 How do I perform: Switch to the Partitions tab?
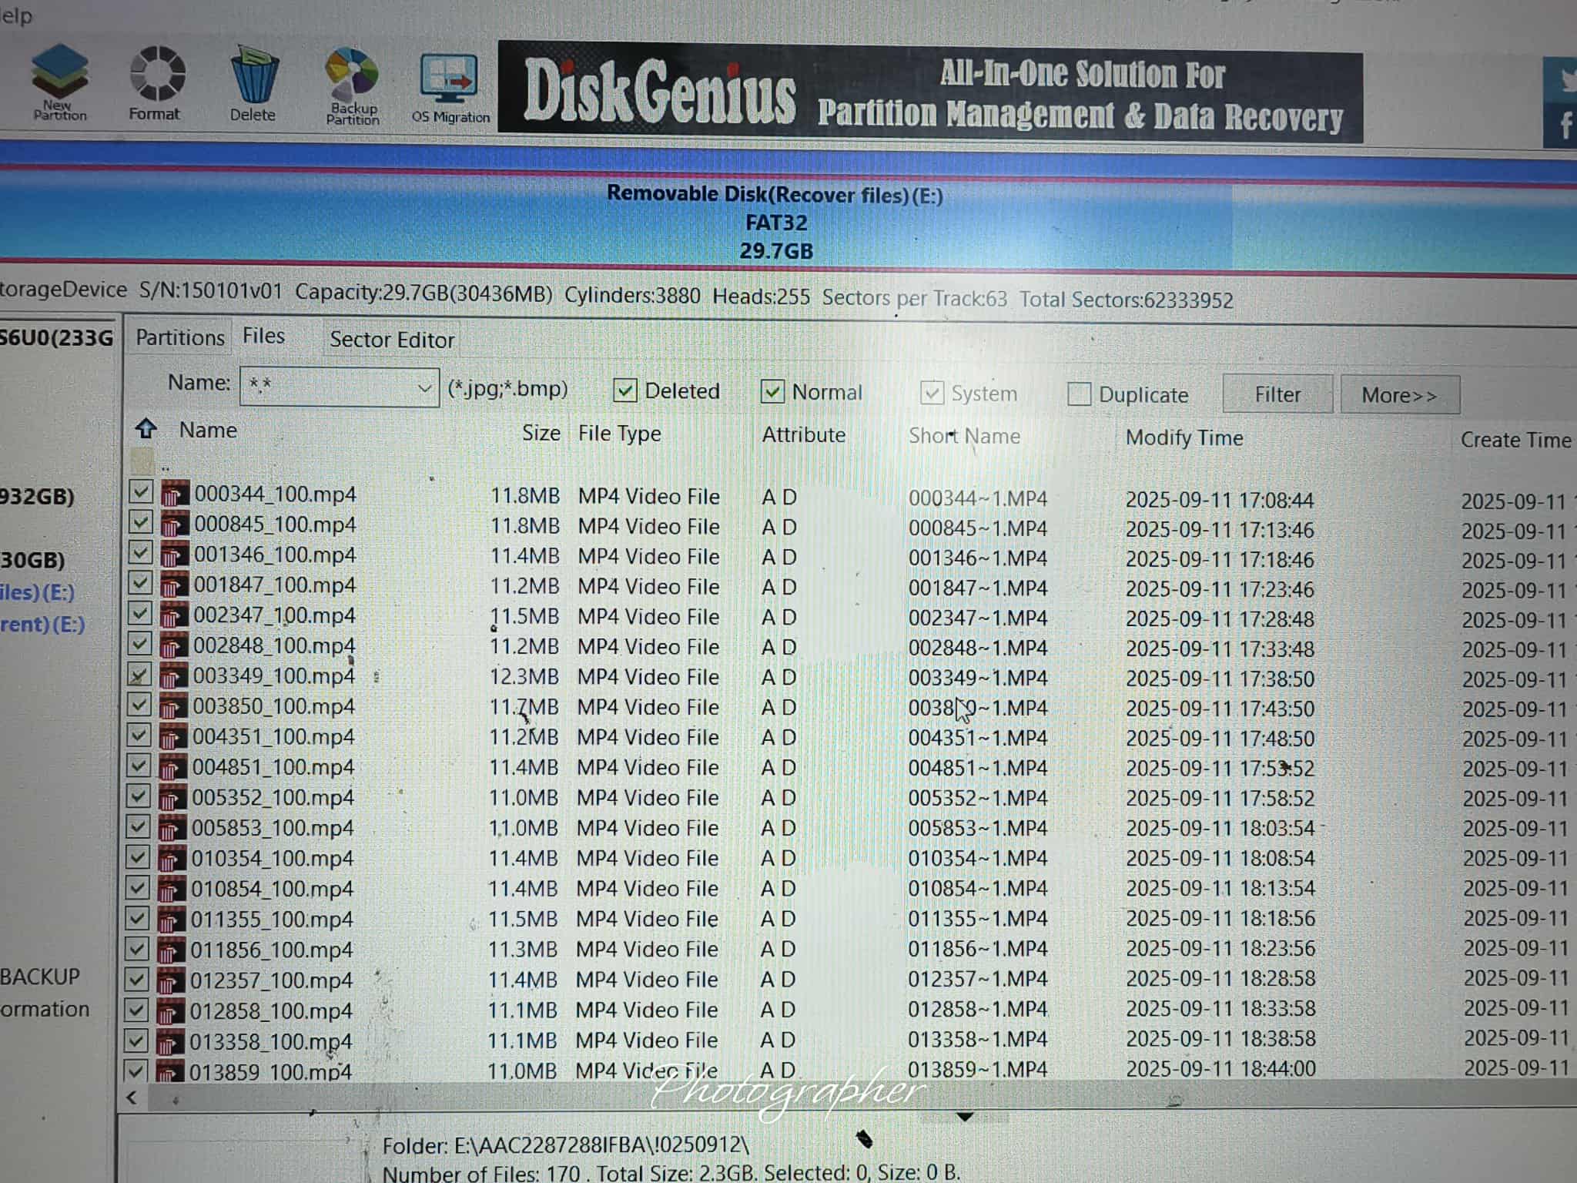tap(179, 337)
